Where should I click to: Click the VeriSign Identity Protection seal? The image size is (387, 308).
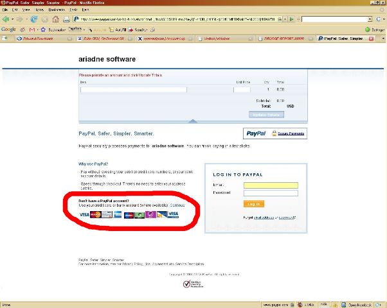tap(193, 284)
